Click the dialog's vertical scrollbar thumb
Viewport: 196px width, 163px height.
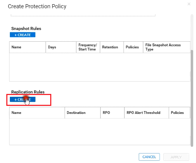coord(192,98)
